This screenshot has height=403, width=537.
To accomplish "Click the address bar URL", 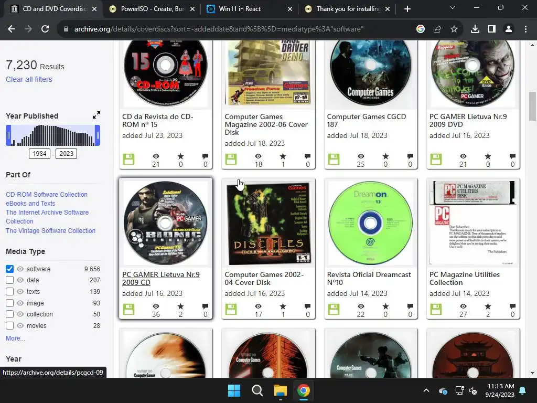I will click(219, 29).
